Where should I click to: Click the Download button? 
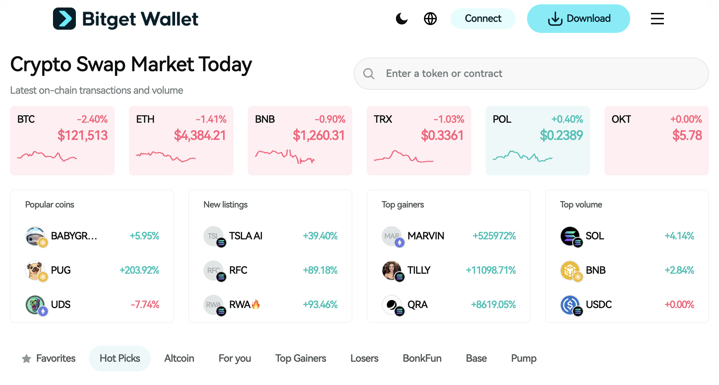coord(578,19)
